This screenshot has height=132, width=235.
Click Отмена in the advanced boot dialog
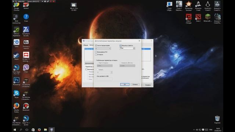[135, 84]
